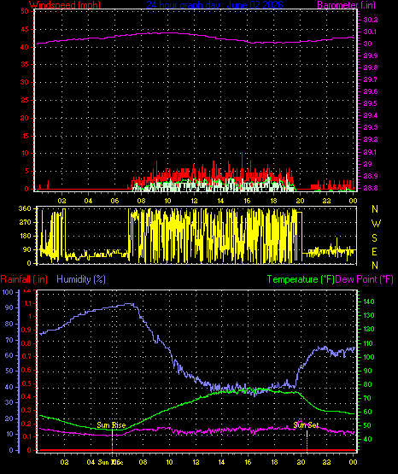
Task: Click the Windspeed (mph) axis title
Action: tap(65, 5)
